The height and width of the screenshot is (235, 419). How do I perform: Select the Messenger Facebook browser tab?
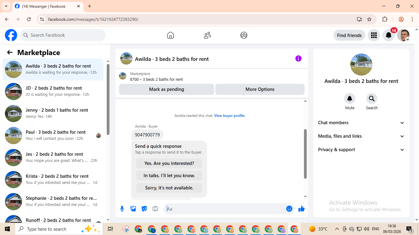[x=48, y=6]
